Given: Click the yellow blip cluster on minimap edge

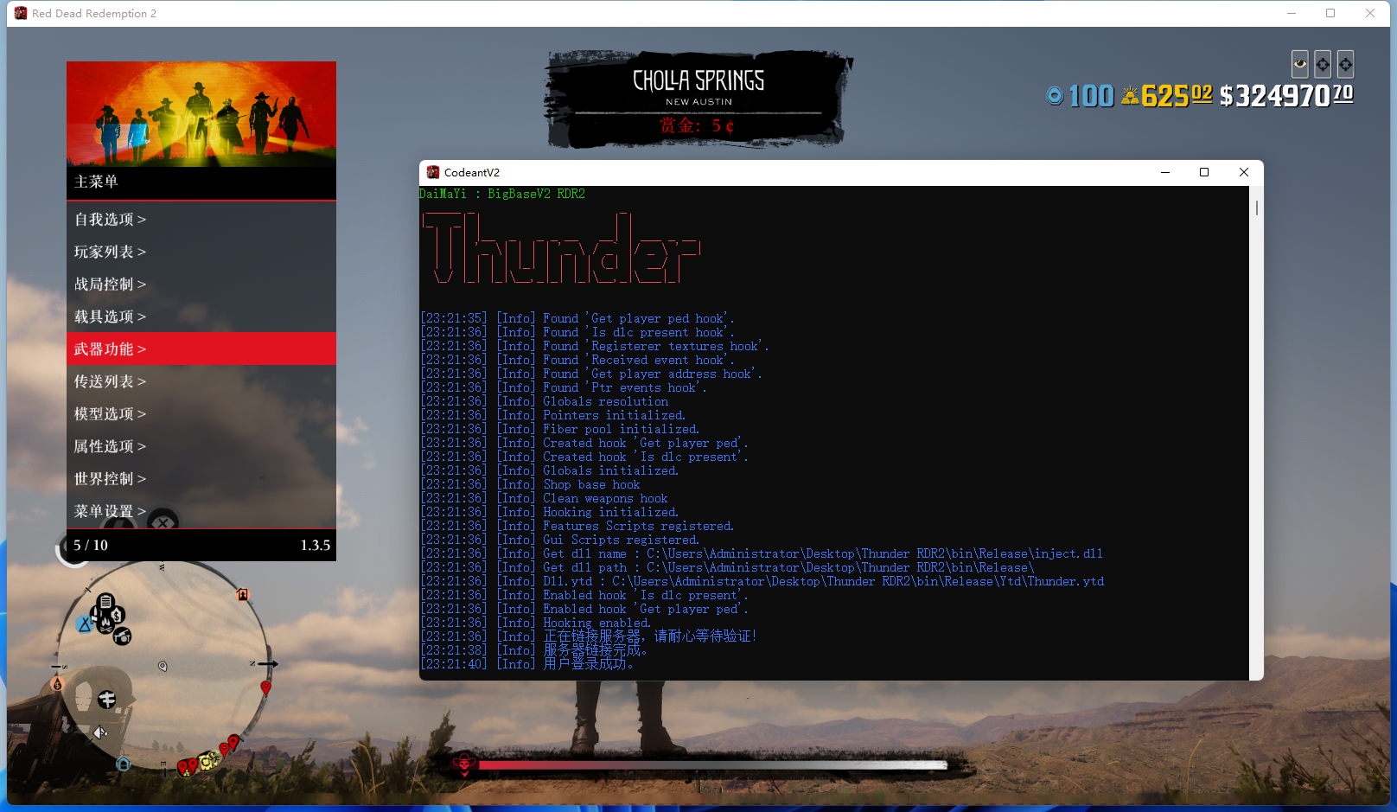Looking at the screenshot, I should [208, 761].
